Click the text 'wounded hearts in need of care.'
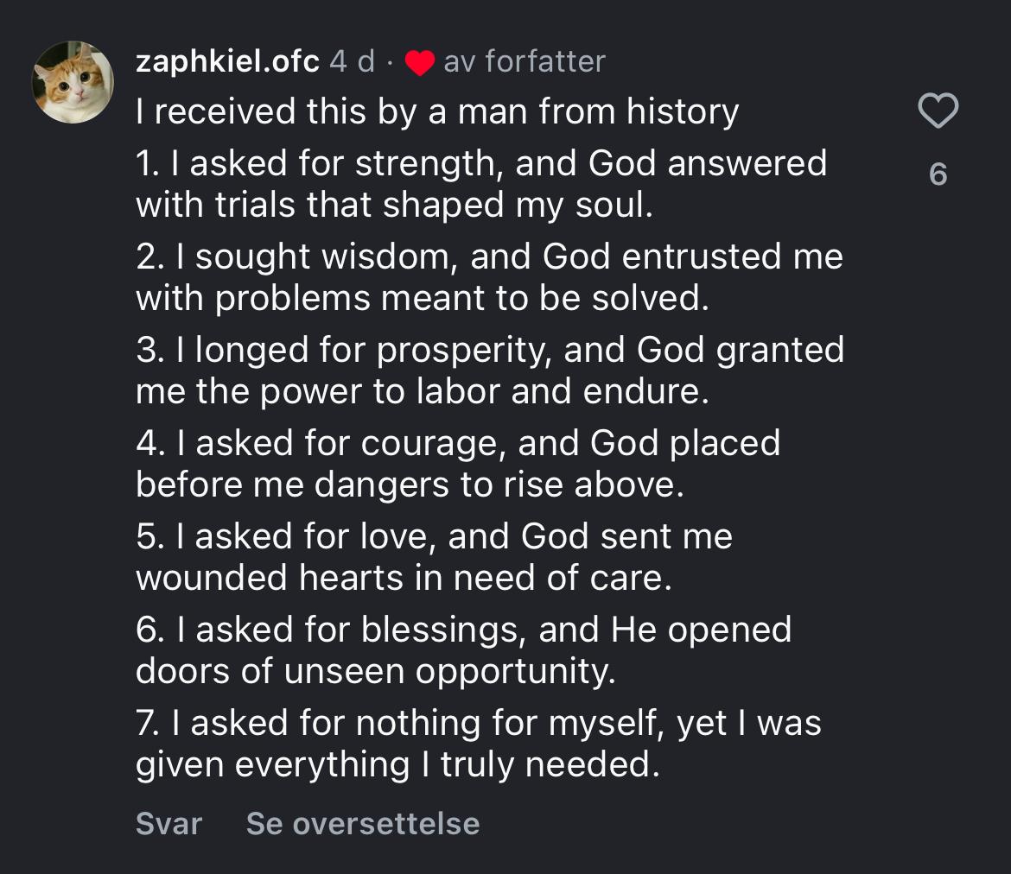 404,578
